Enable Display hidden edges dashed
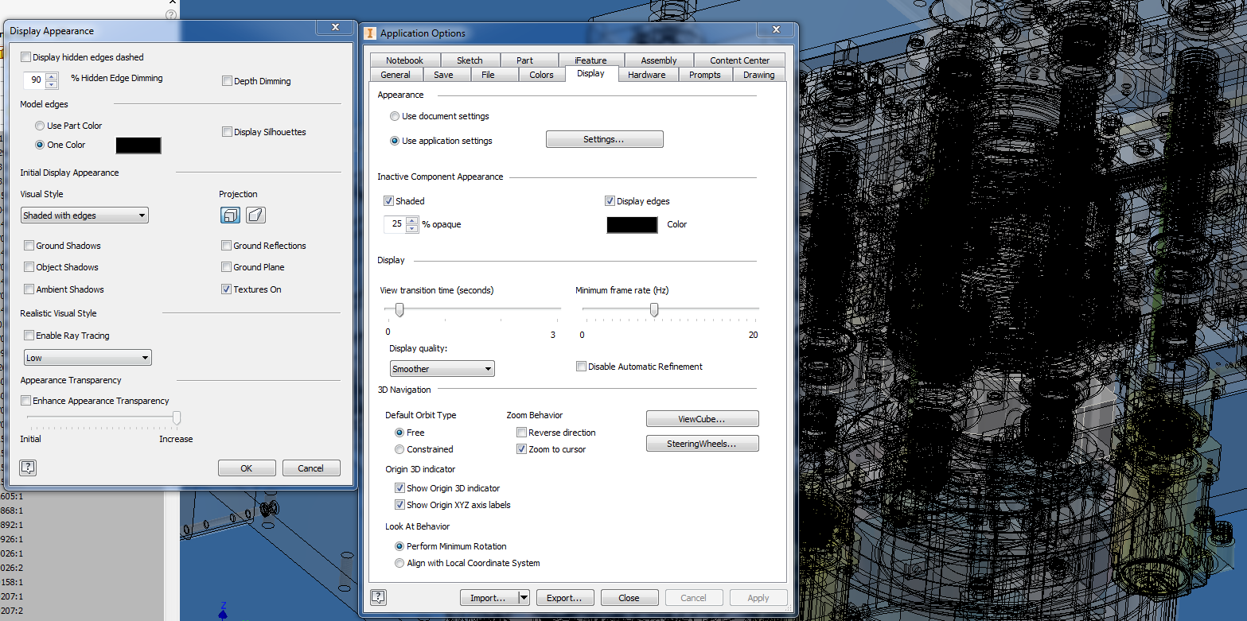This screenshot has width=1247, height=621. click(x=25, y=57)
